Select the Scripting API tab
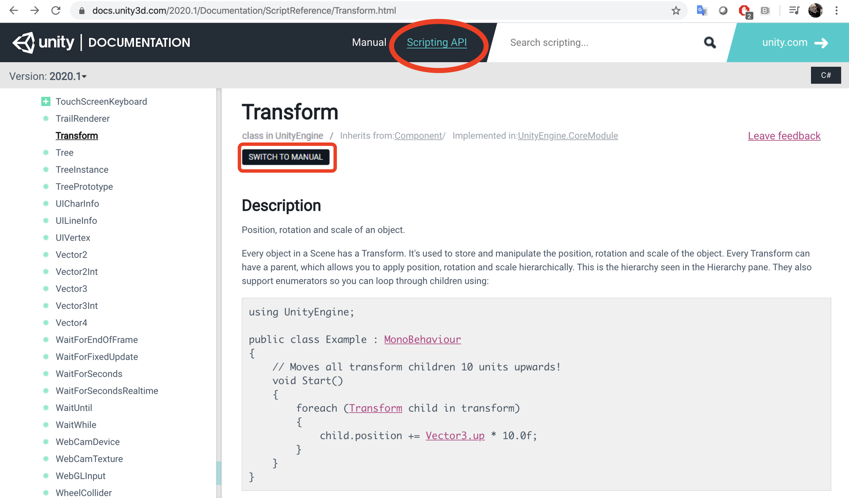Screen dimensions: 849x498 tap(437, 42)
